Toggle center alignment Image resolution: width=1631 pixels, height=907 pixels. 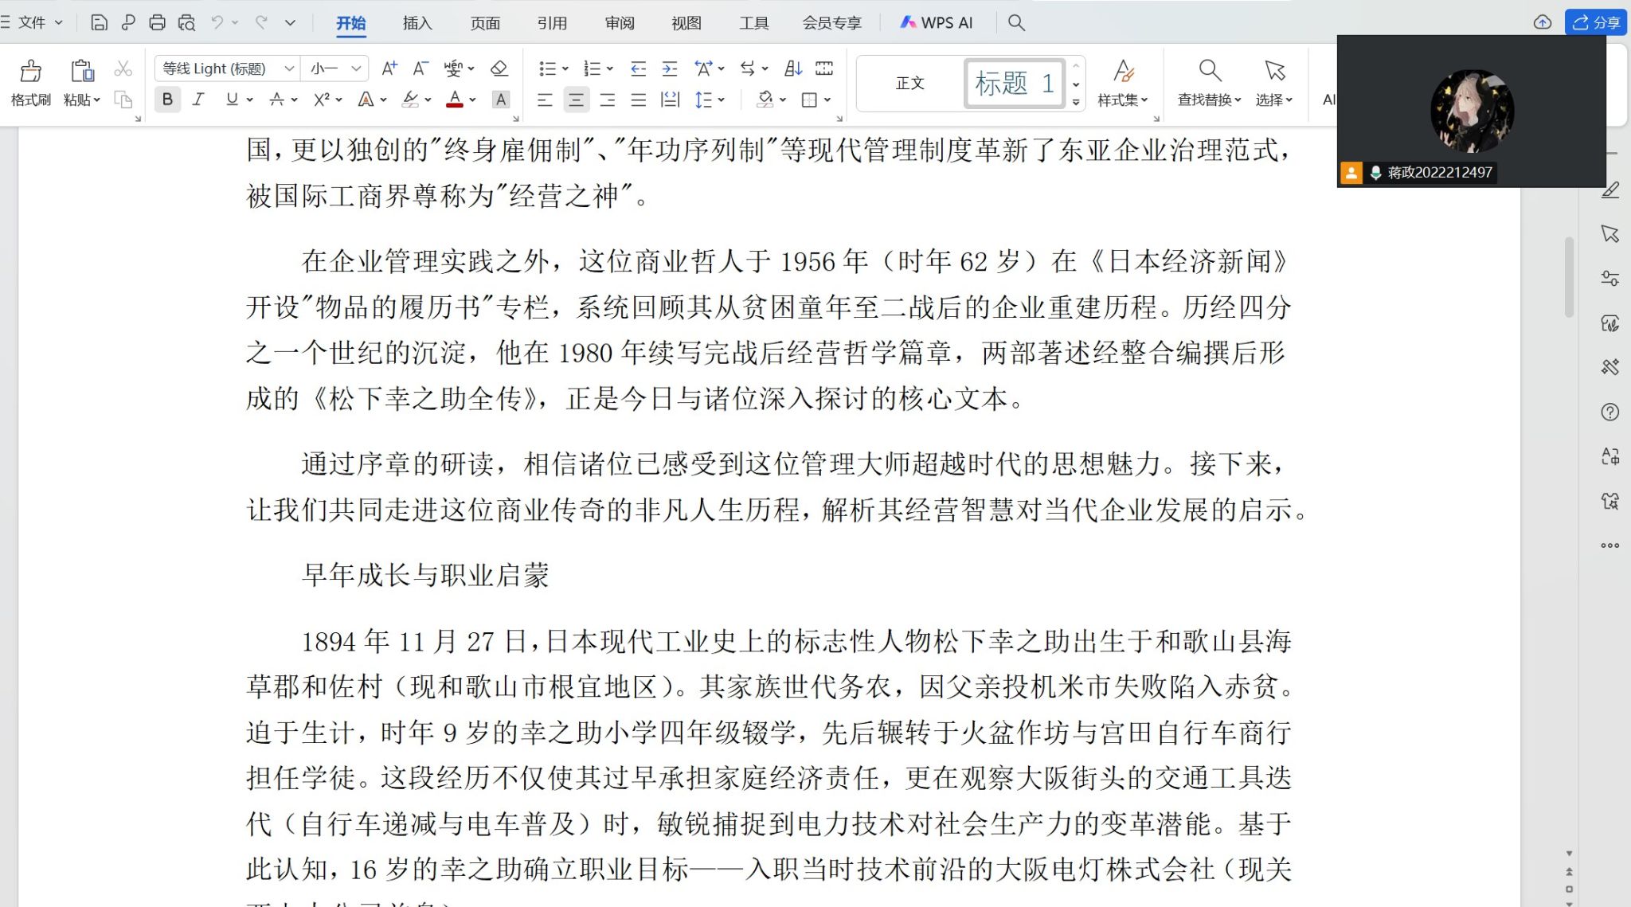pyautogui.click(x=576, y=100)
